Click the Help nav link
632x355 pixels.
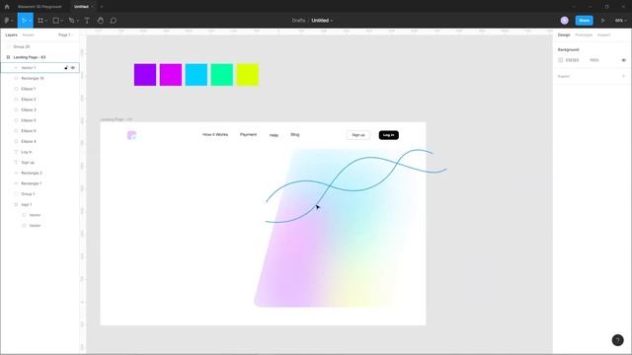click(x=275, y=135)
